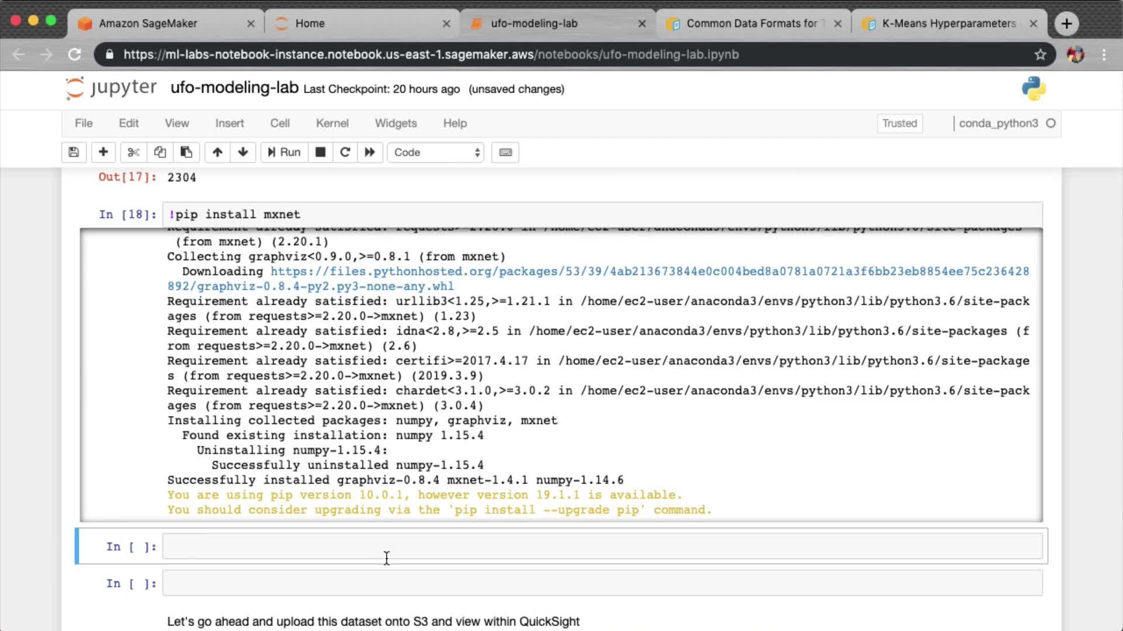The width and height of the screenshot is (1123, 631).
Task: Restart the kernel icon
Action: click(x=345, y=152)
